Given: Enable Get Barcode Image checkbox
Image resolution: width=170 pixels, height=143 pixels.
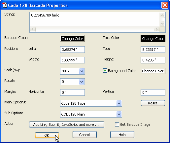Looking at the screenshot, I should [117, 125].
